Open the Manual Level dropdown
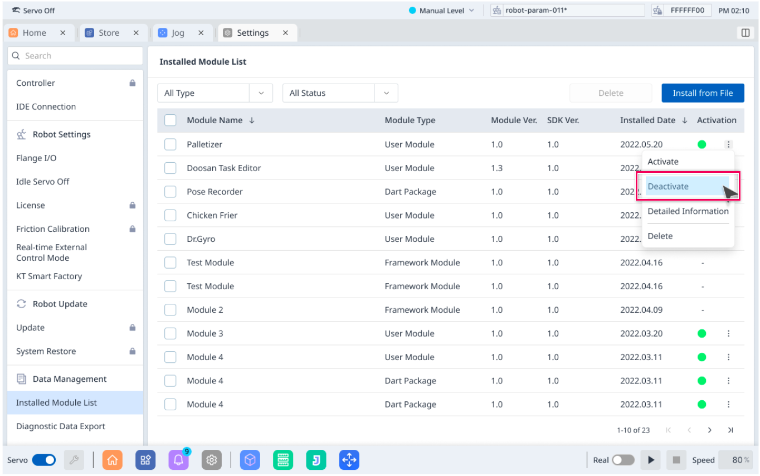This screenshot has height=476, width=760. point(442,10)
